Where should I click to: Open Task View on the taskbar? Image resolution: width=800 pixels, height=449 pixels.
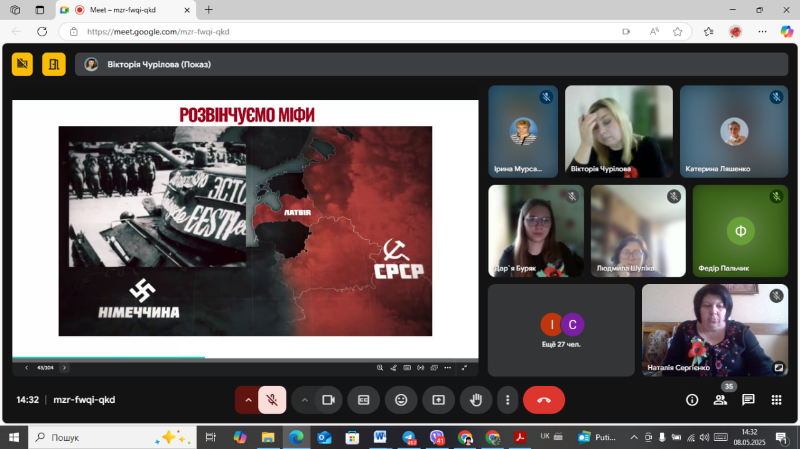(211, 437)
